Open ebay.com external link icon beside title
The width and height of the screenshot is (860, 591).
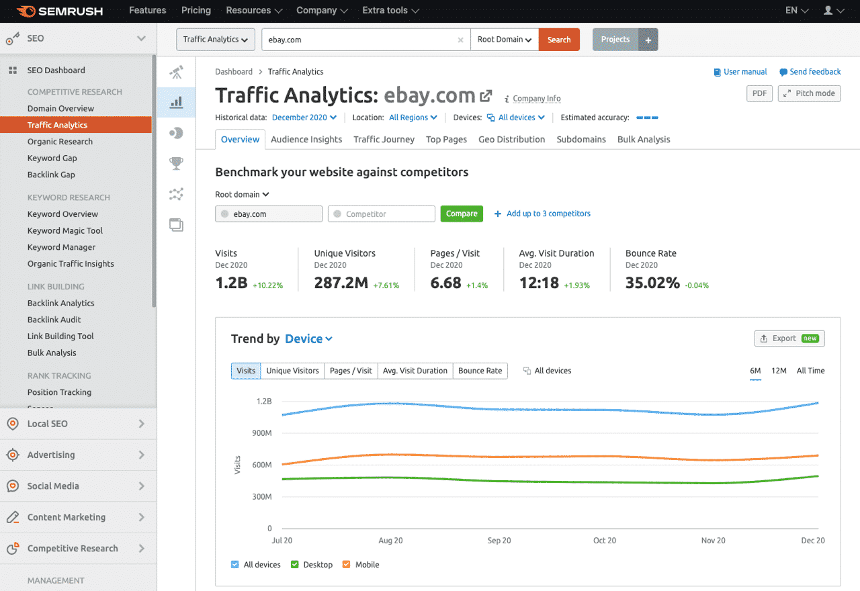(486, 96)
